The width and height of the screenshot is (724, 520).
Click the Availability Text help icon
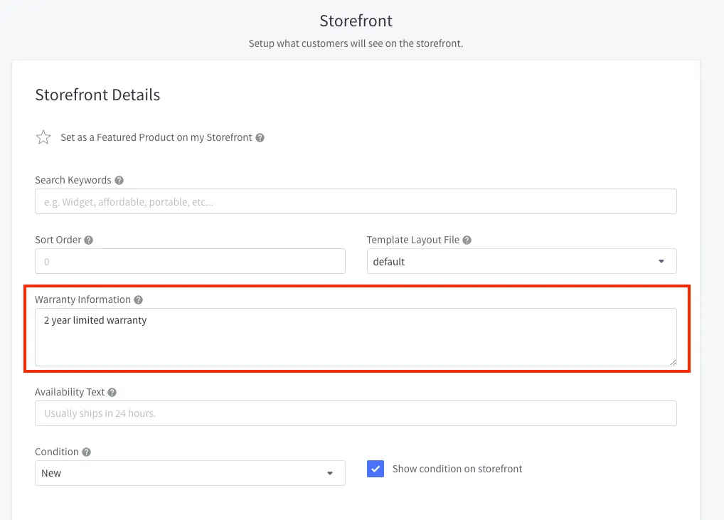click(x=112, y=393)
